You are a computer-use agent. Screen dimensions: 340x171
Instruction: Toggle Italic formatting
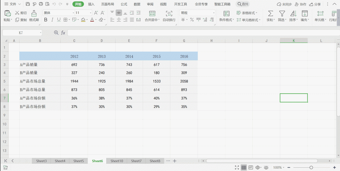click(x=52, y=20)
